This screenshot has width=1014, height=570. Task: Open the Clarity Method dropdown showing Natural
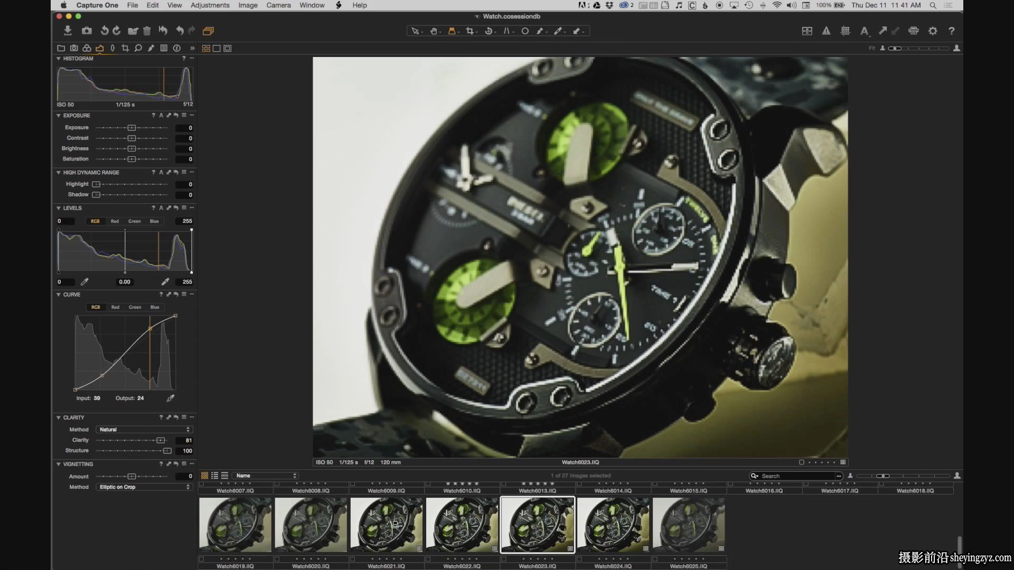click(144, 430)
